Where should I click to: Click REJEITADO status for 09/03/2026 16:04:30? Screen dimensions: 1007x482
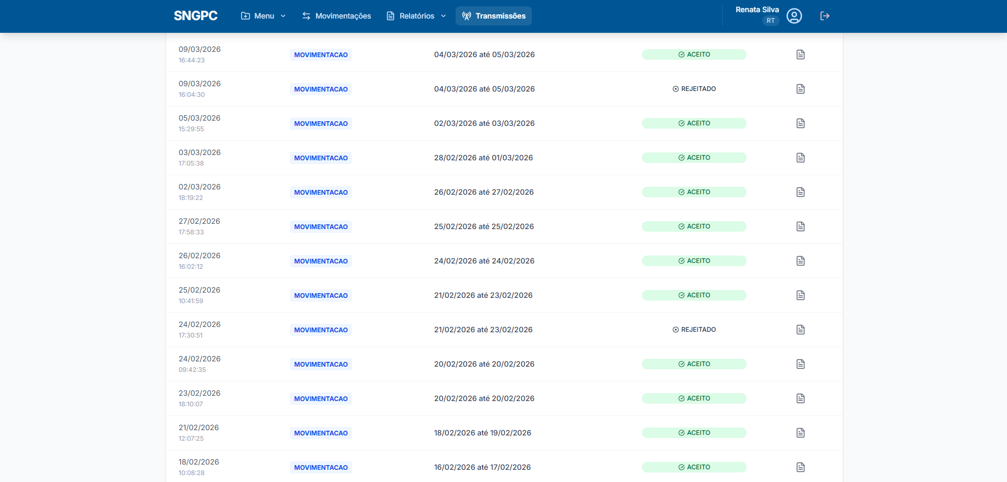pyautogui.click(x=694, y=89)
